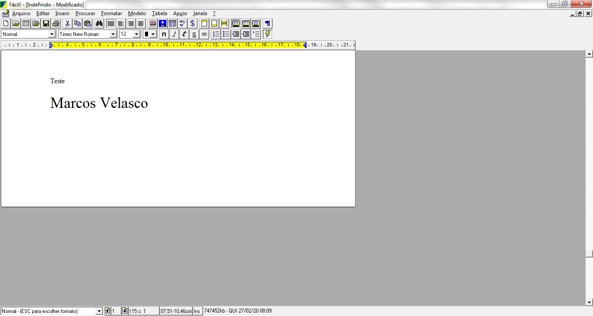Click the Cut scissors icon
Image resolution: width=593 pixels, height=316 pixels.
67,23
